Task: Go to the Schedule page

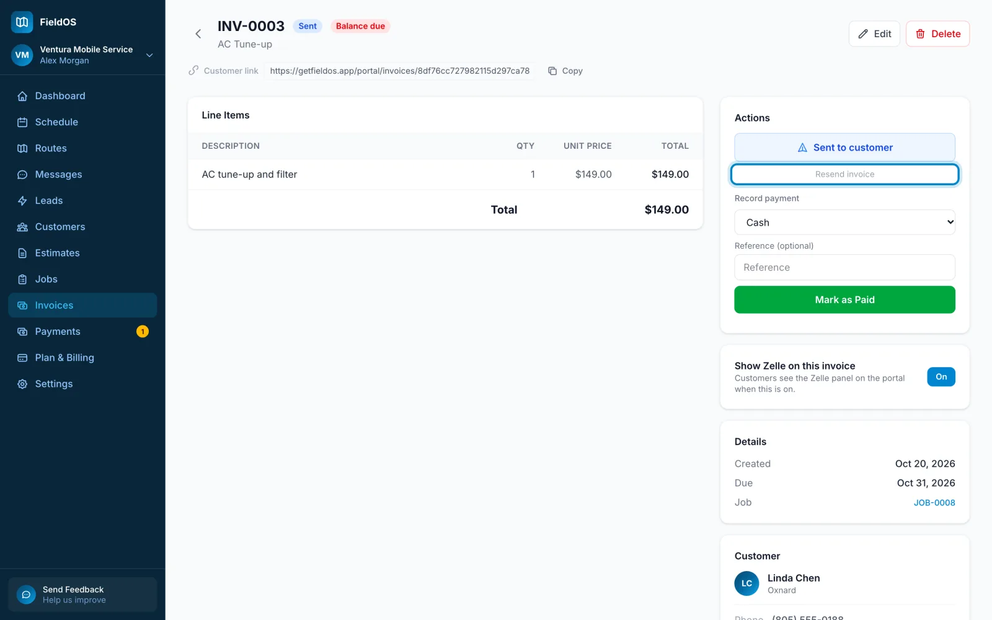Action: click(x=82, y=122)
